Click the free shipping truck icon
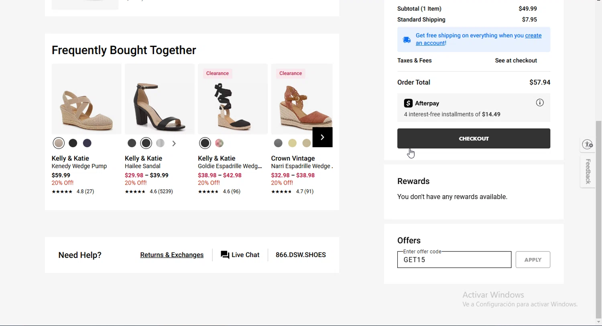602x326 pixels. coord(407,40)
